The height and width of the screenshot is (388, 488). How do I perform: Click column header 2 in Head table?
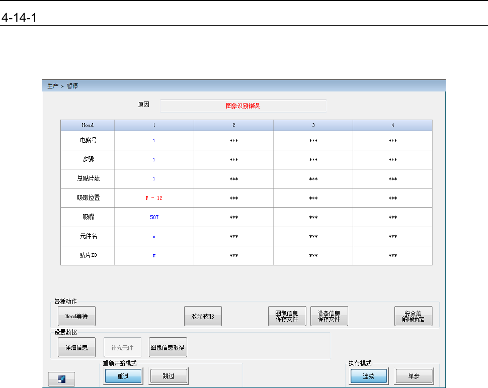click(x=234, y=125)
